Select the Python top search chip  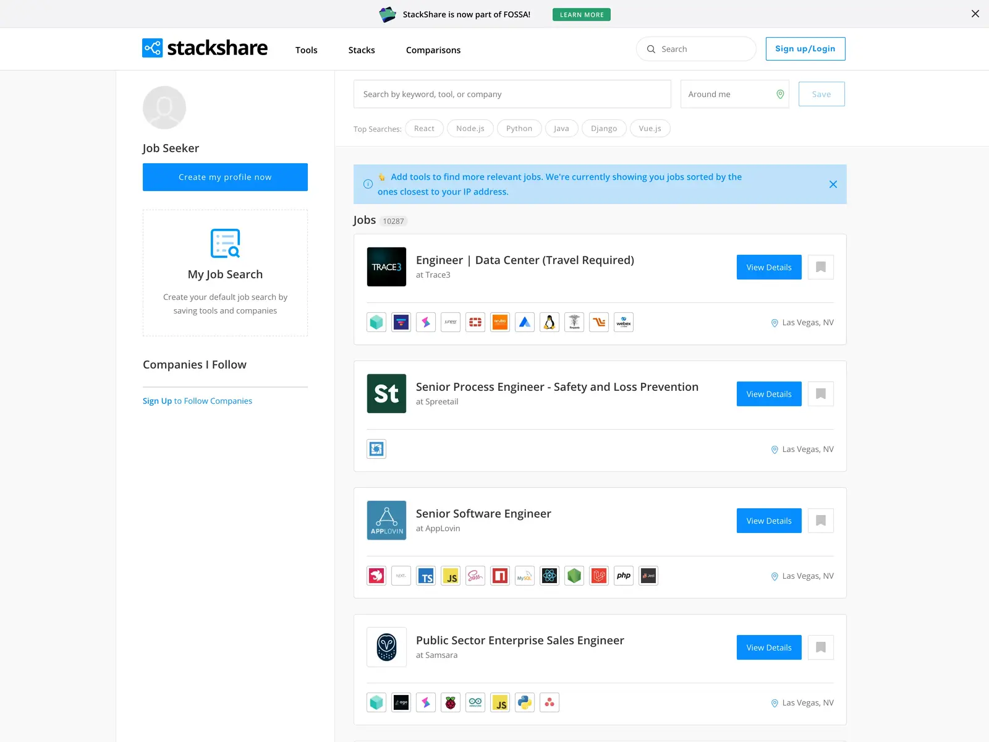point(519,129)
